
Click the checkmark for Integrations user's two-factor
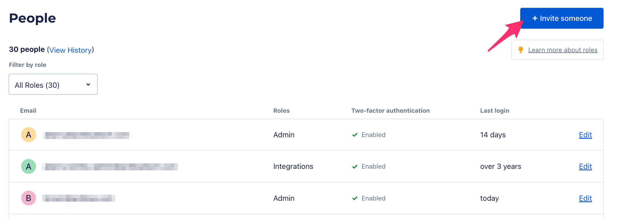pos(355,167)
